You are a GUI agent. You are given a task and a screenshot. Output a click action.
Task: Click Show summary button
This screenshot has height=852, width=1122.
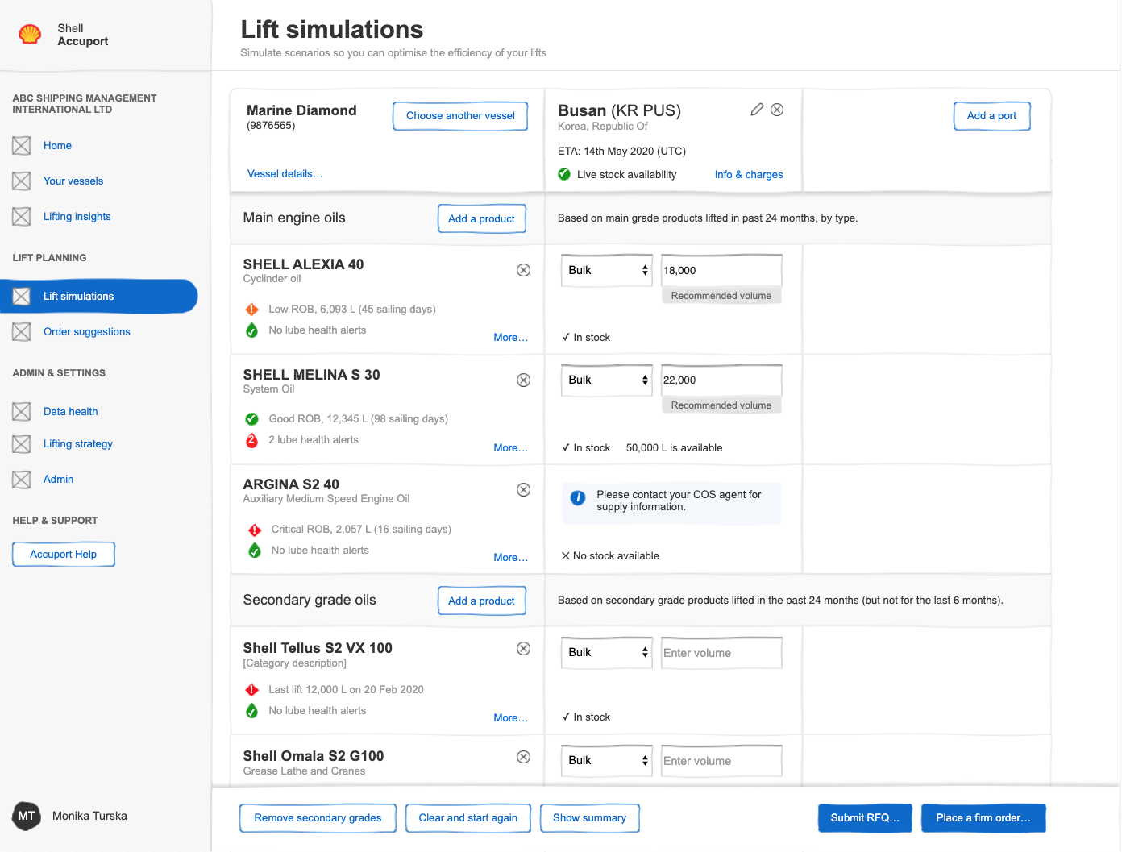point(590,818)
